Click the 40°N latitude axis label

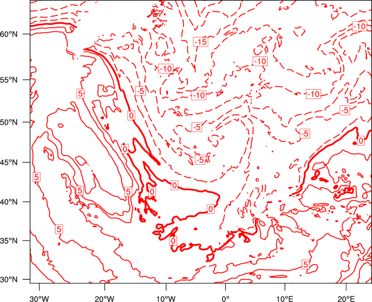(x=9, y=202)
